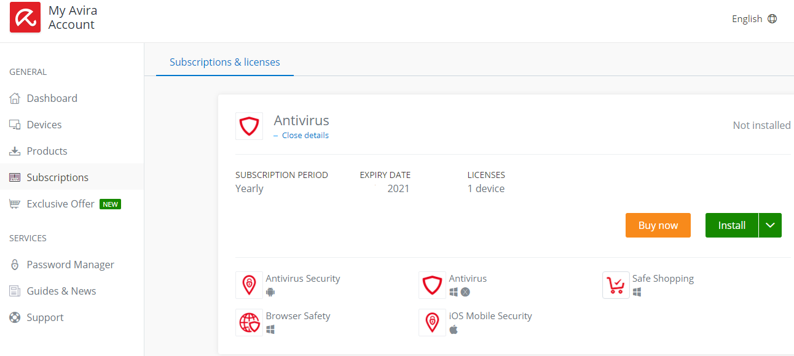
Task: Click Apple icon under iOS Mobile Security
Action: point(454,330)
